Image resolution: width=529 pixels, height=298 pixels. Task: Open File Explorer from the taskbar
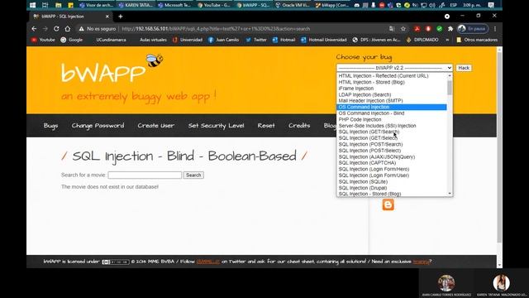[x=59, y=5]
